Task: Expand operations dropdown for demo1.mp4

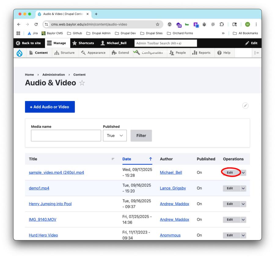Action: point(243,189)
